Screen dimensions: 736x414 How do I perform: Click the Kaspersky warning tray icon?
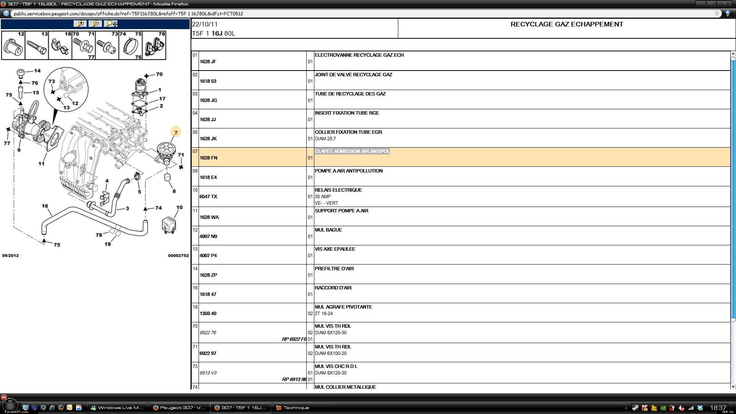tap(645, 408)
